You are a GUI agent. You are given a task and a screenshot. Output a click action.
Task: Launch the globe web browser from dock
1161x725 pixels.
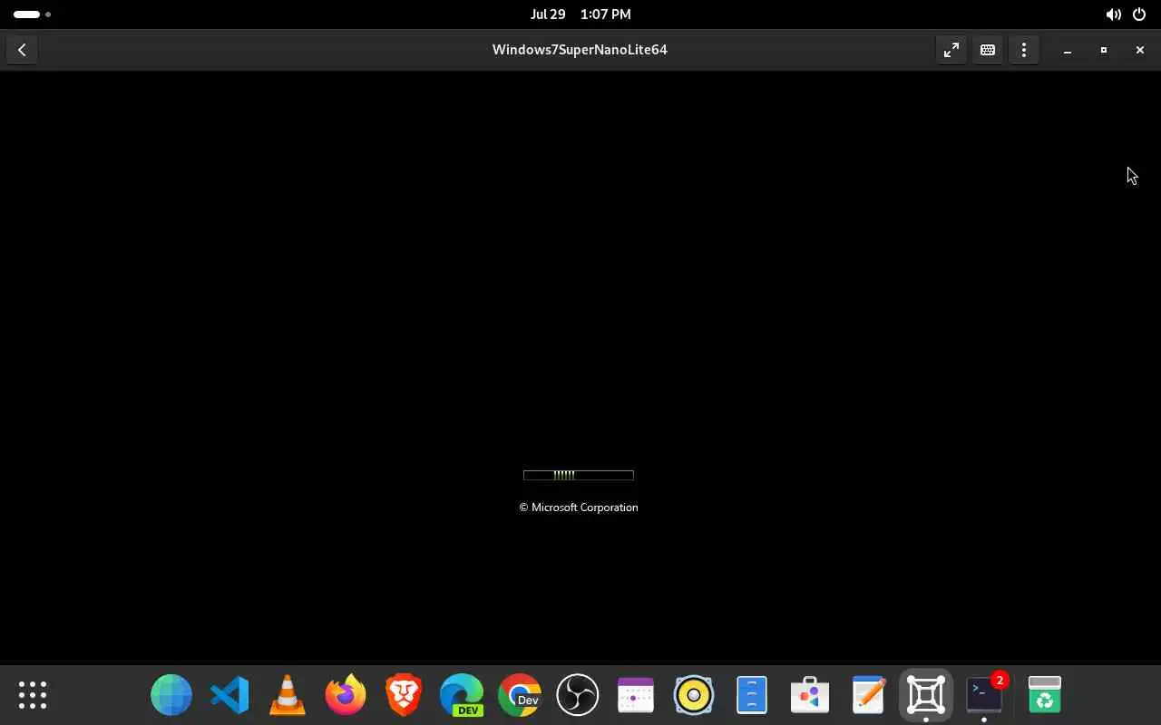[x=171, y=695]
